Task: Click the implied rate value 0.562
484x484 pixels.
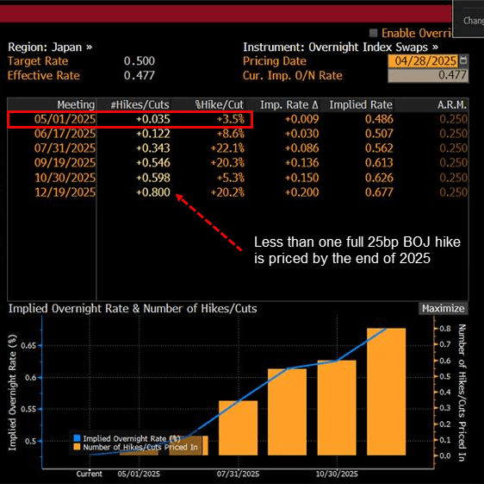Action: tap(379, 148)
